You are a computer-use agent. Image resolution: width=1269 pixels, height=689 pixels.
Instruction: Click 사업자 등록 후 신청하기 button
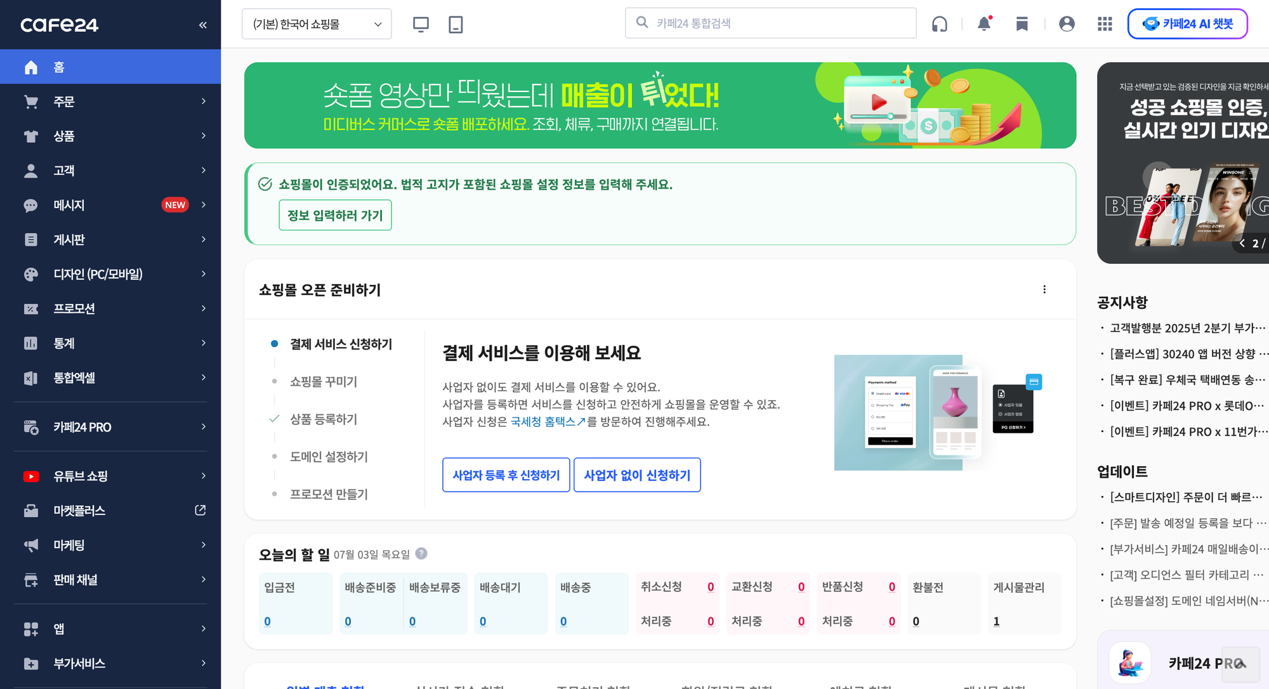506,475
